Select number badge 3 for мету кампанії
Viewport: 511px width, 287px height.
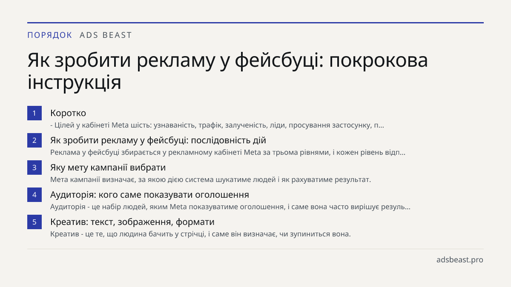[x=34, y=168]
